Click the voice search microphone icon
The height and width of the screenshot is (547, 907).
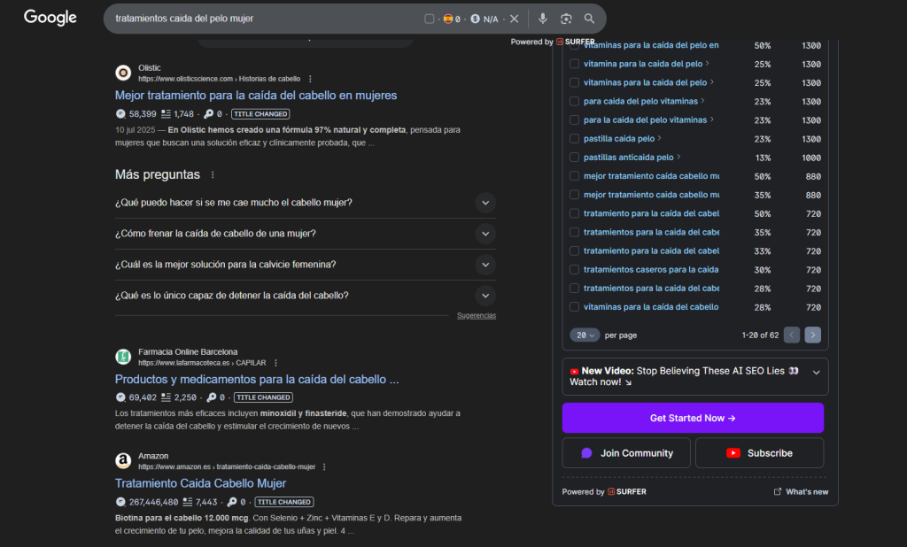tap(543, 19)
